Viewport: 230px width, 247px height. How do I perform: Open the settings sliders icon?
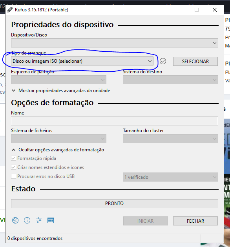pos(39,220)
